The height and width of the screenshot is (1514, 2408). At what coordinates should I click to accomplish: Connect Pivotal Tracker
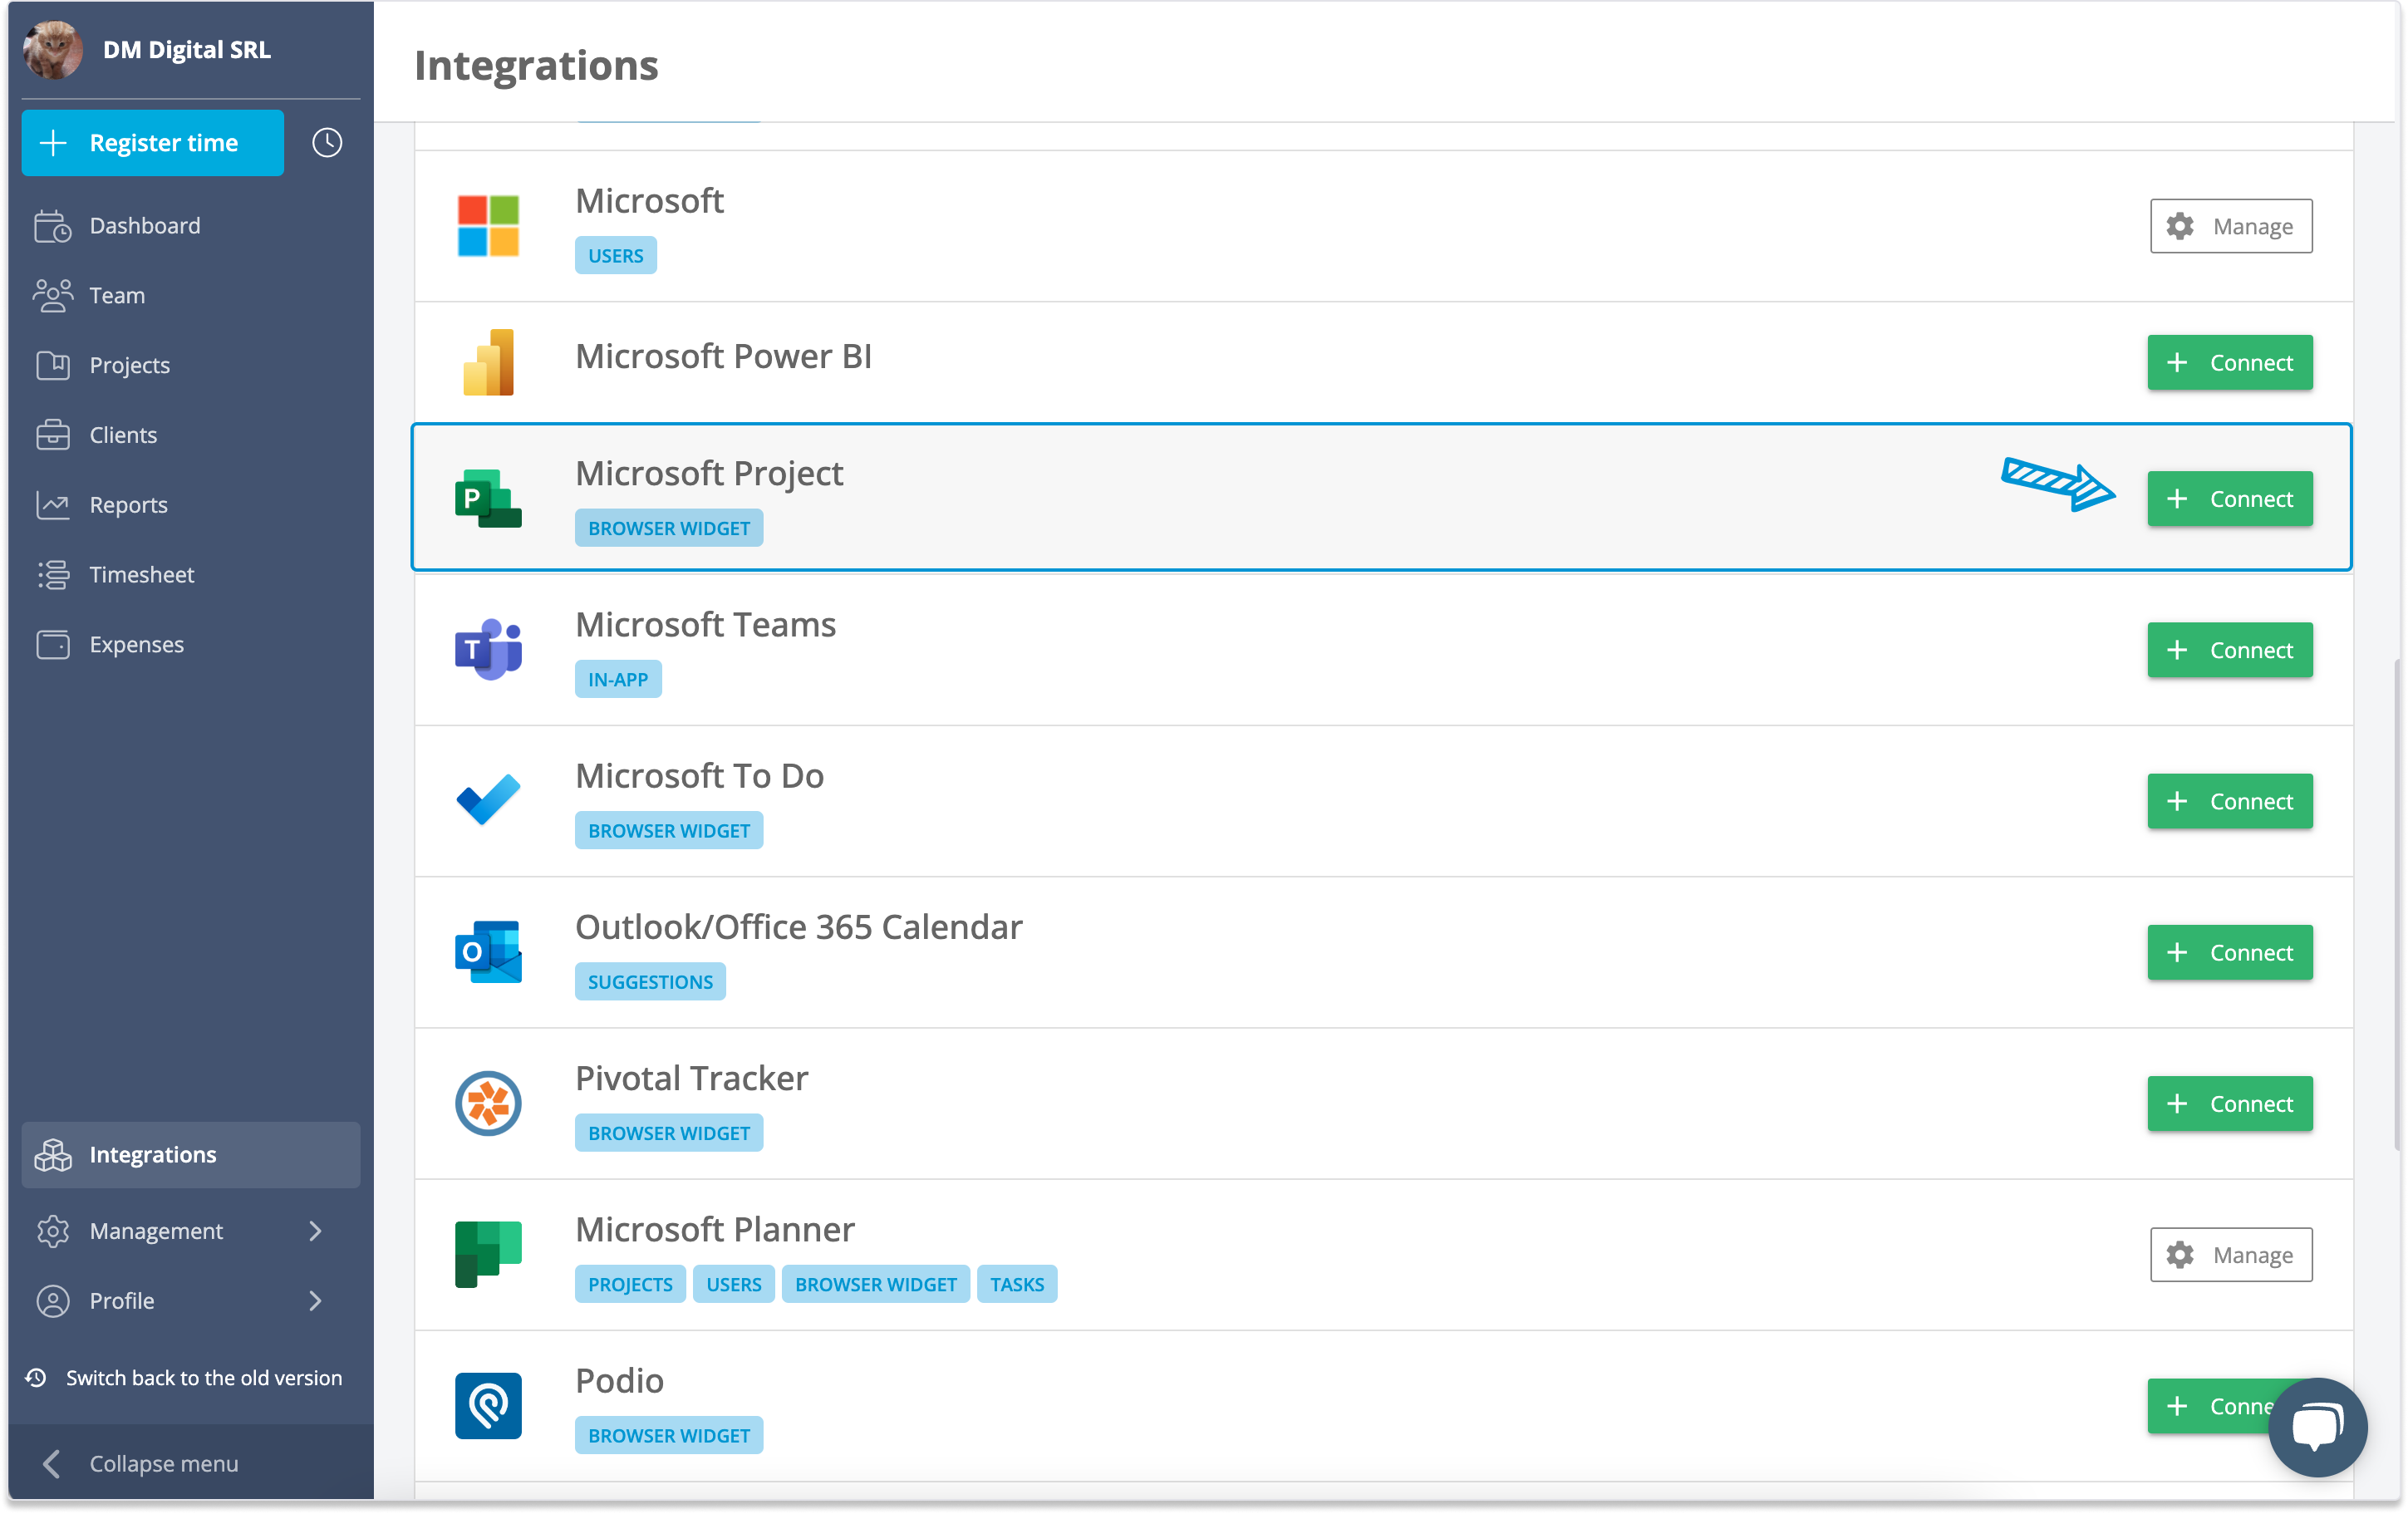(x=2230, y=1104)
